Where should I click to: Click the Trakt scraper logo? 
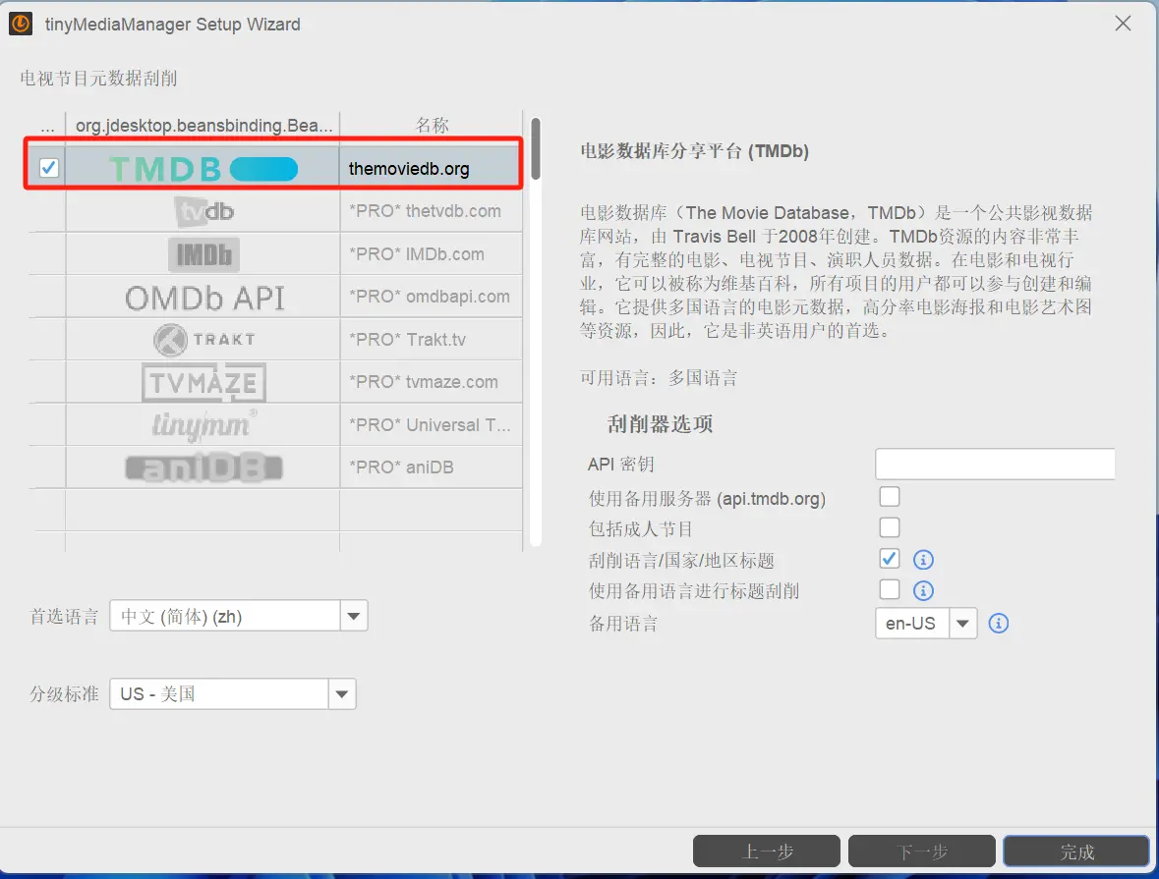[203, 339]
